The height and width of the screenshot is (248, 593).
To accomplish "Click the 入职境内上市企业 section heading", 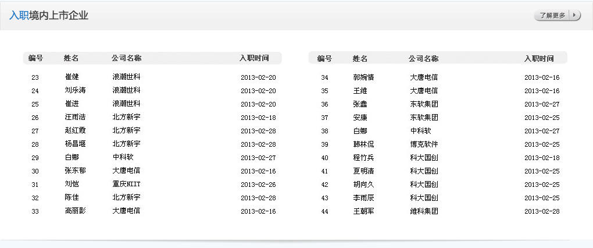I will [x=49, y=16].
